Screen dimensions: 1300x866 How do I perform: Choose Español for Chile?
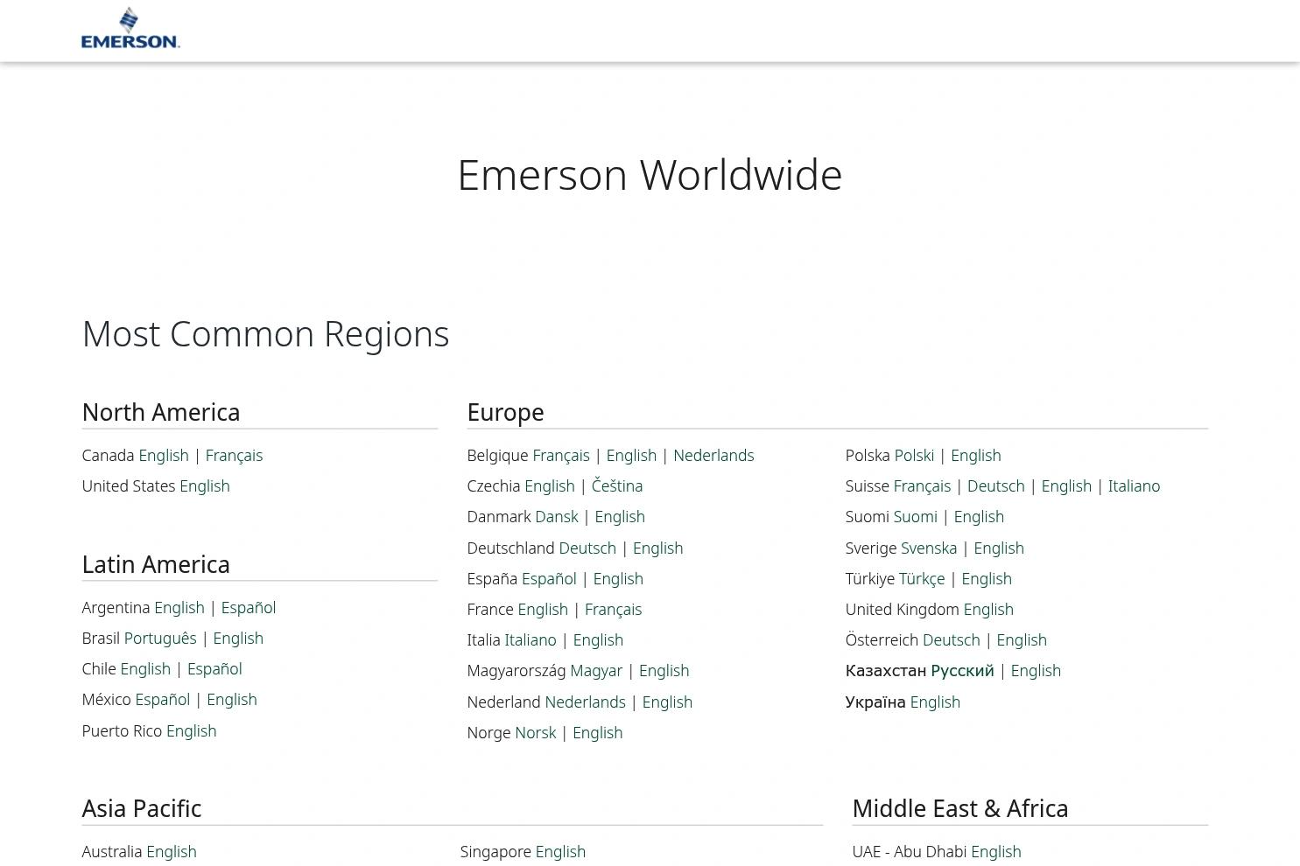214,668
